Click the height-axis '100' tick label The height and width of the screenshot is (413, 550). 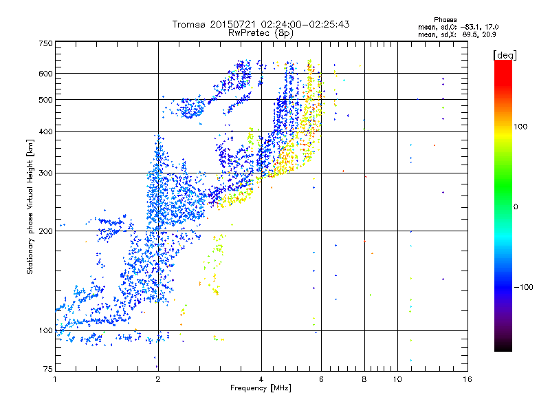[x=45, y=331]
